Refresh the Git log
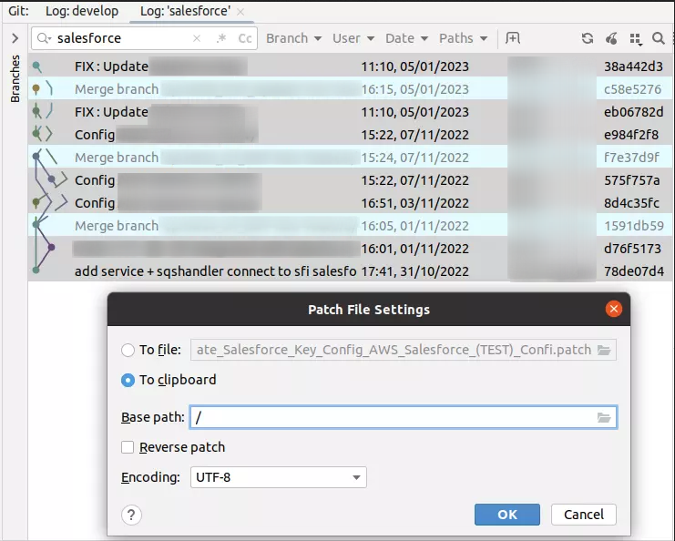Viewport: 675px width, 541px height. coord(588,38)
